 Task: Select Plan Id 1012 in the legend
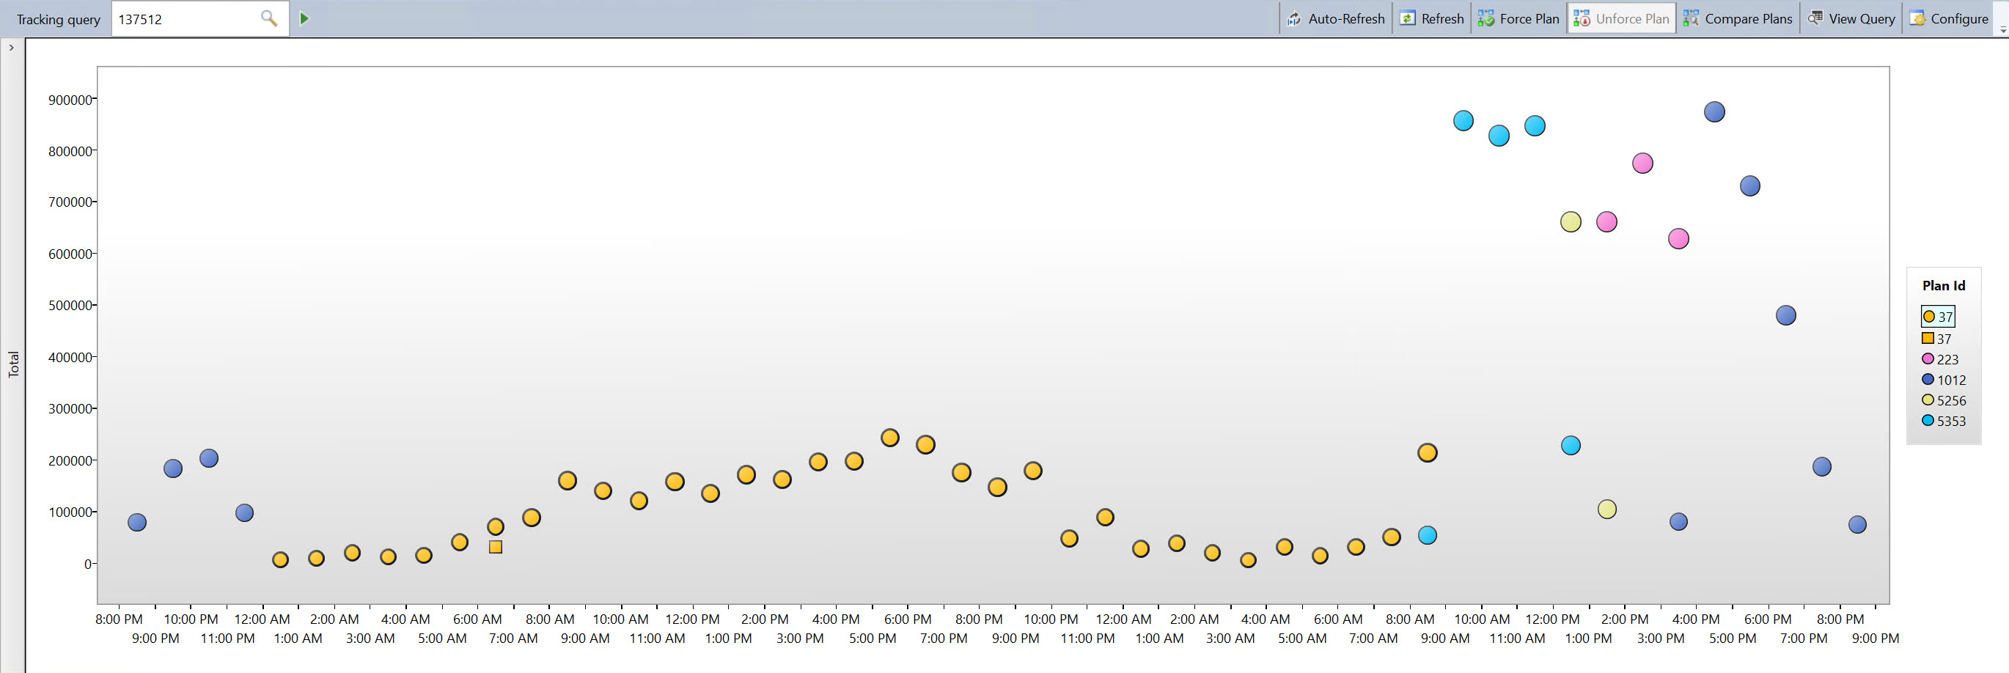coord(1944,380)
